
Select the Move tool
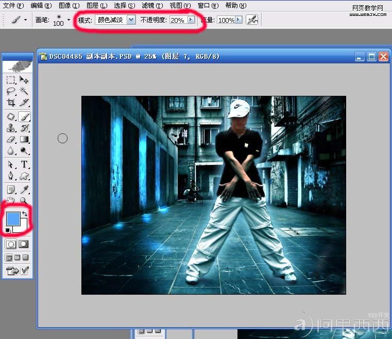pos(24,80)
